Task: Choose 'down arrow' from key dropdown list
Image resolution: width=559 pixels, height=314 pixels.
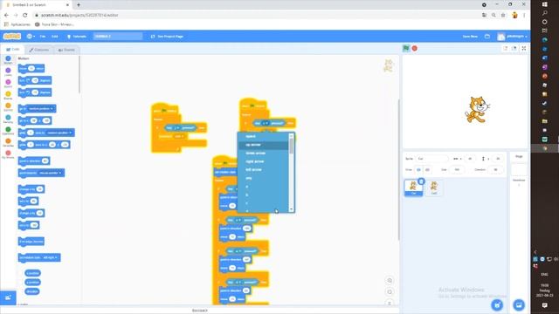Action: tap(263, 154)
